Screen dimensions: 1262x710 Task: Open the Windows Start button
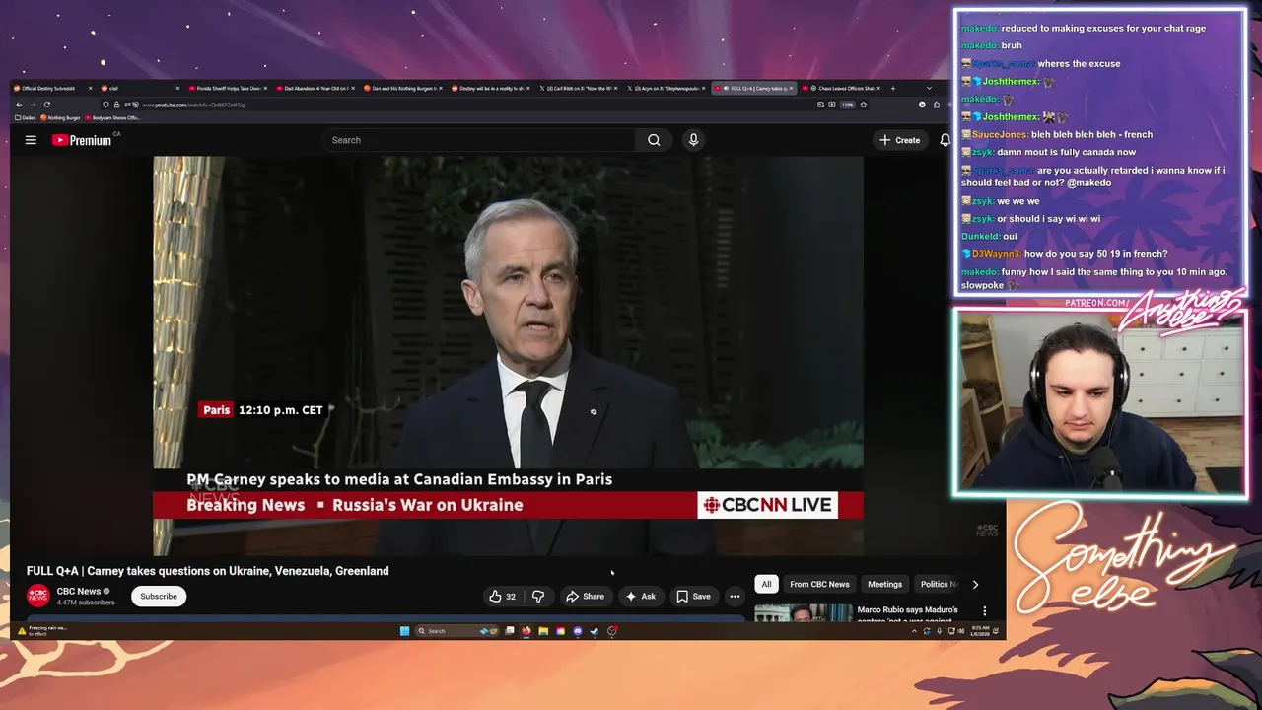(x=404, y=631)
